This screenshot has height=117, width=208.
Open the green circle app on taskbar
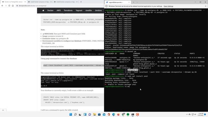(128, 114)
